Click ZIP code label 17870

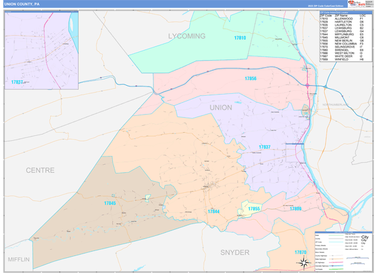300,252
